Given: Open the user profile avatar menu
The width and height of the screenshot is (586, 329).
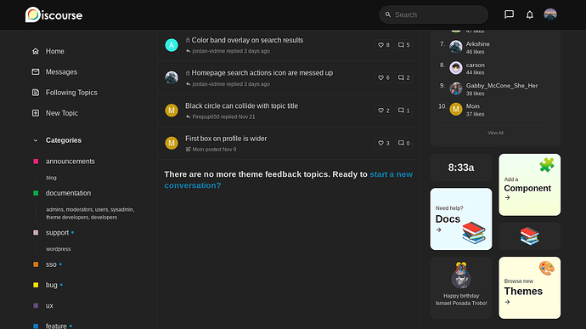Looking at the screenshot, I should [550, 14].
